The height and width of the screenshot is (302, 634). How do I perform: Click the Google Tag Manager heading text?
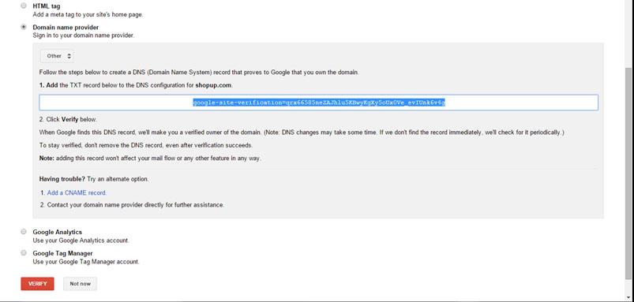(x=62, y=253)
